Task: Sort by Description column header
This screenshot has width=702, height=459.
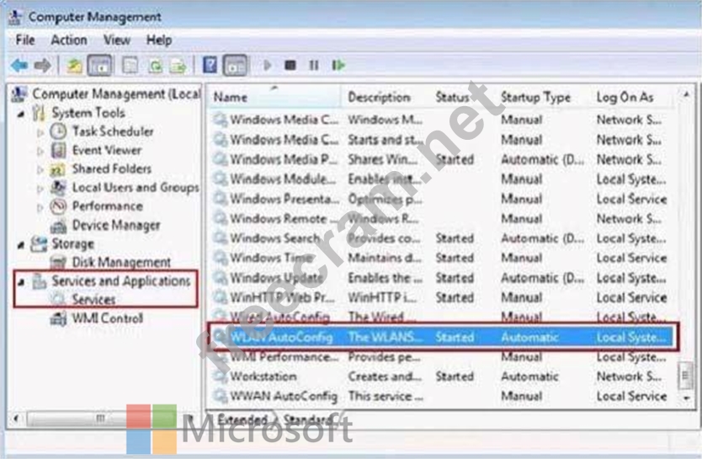Action: [386, 97]
